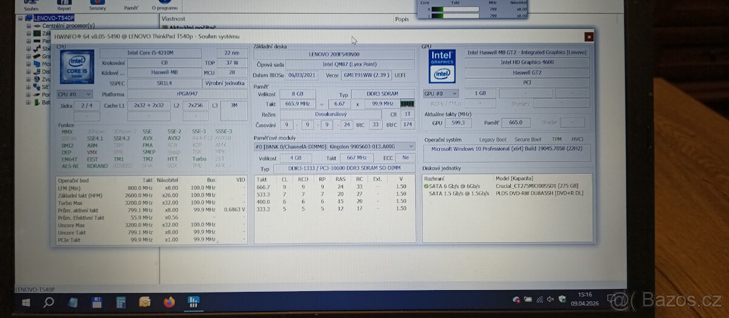Click the 8 GB memory size value
This screenshot has height=318, width=729.
[298, 94]
